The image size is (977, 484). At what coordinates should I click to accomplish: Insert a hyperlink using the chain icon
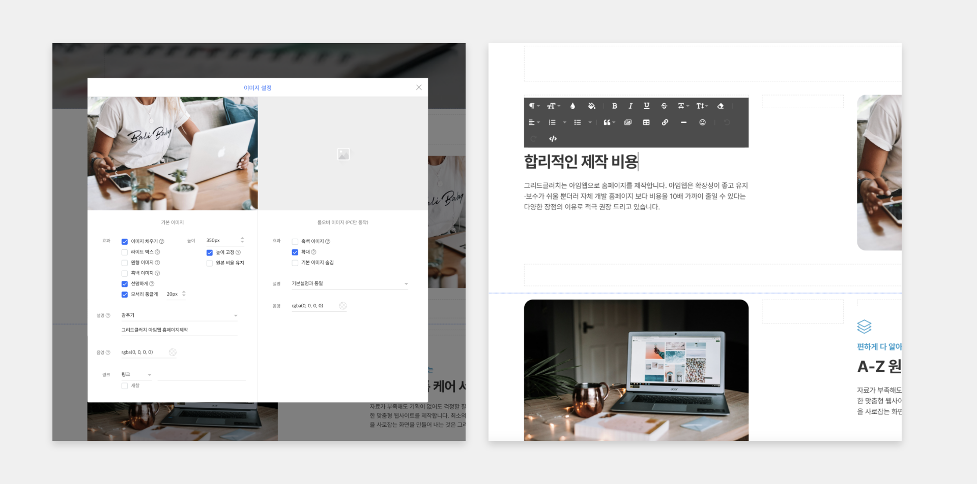point(665,122)
